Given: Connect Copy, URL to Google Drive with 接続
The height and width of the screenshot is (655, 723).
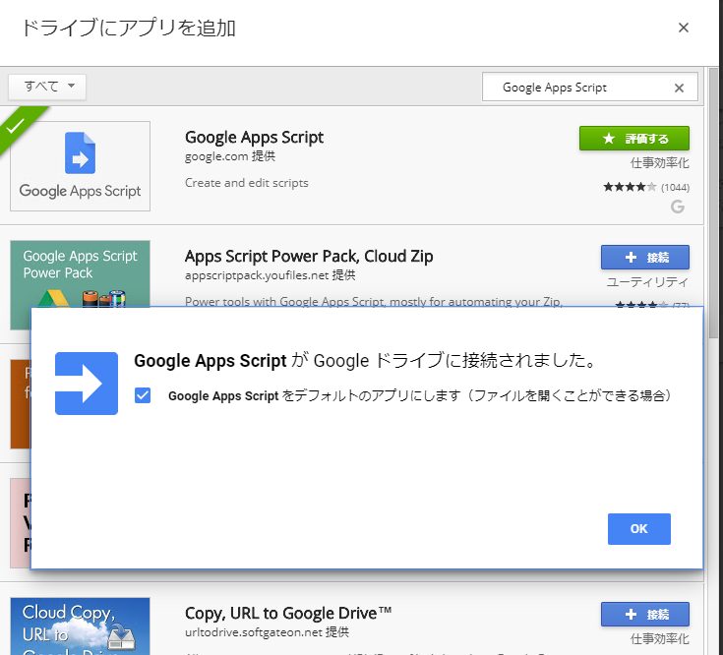Looking at the screenshot, I should (644, 614).
